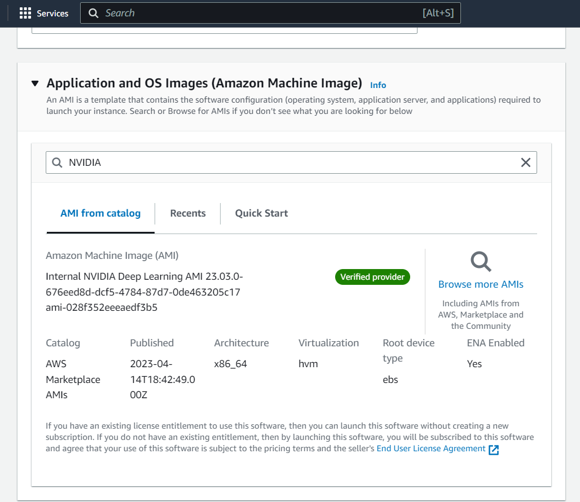Click the hvm virtualization value
The height and width of the screenshot is (502, 580).
[x=307, y=364]
